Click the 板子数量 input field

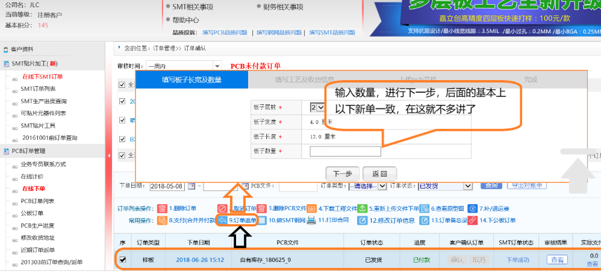click(345, 152)
